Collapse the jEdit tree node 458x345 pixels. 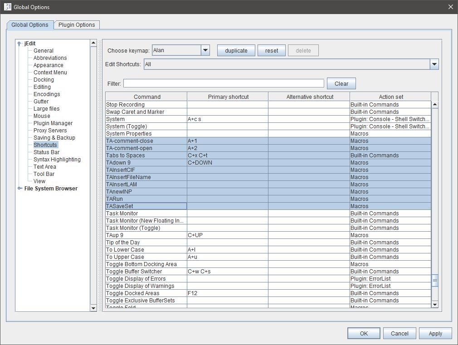point(19,44)
